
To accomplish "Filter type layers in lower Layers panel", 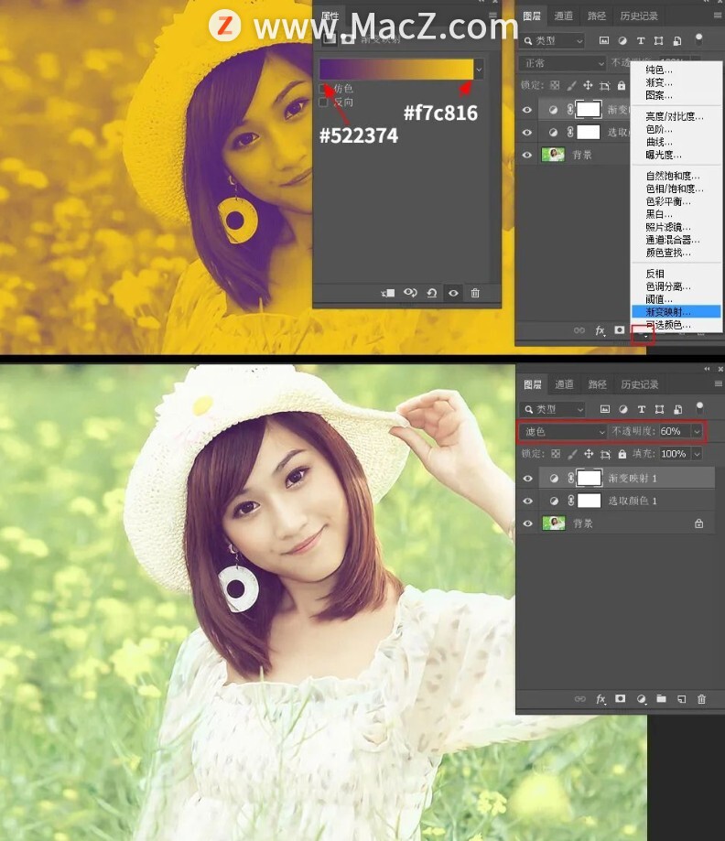I will (x=642, y=409).
